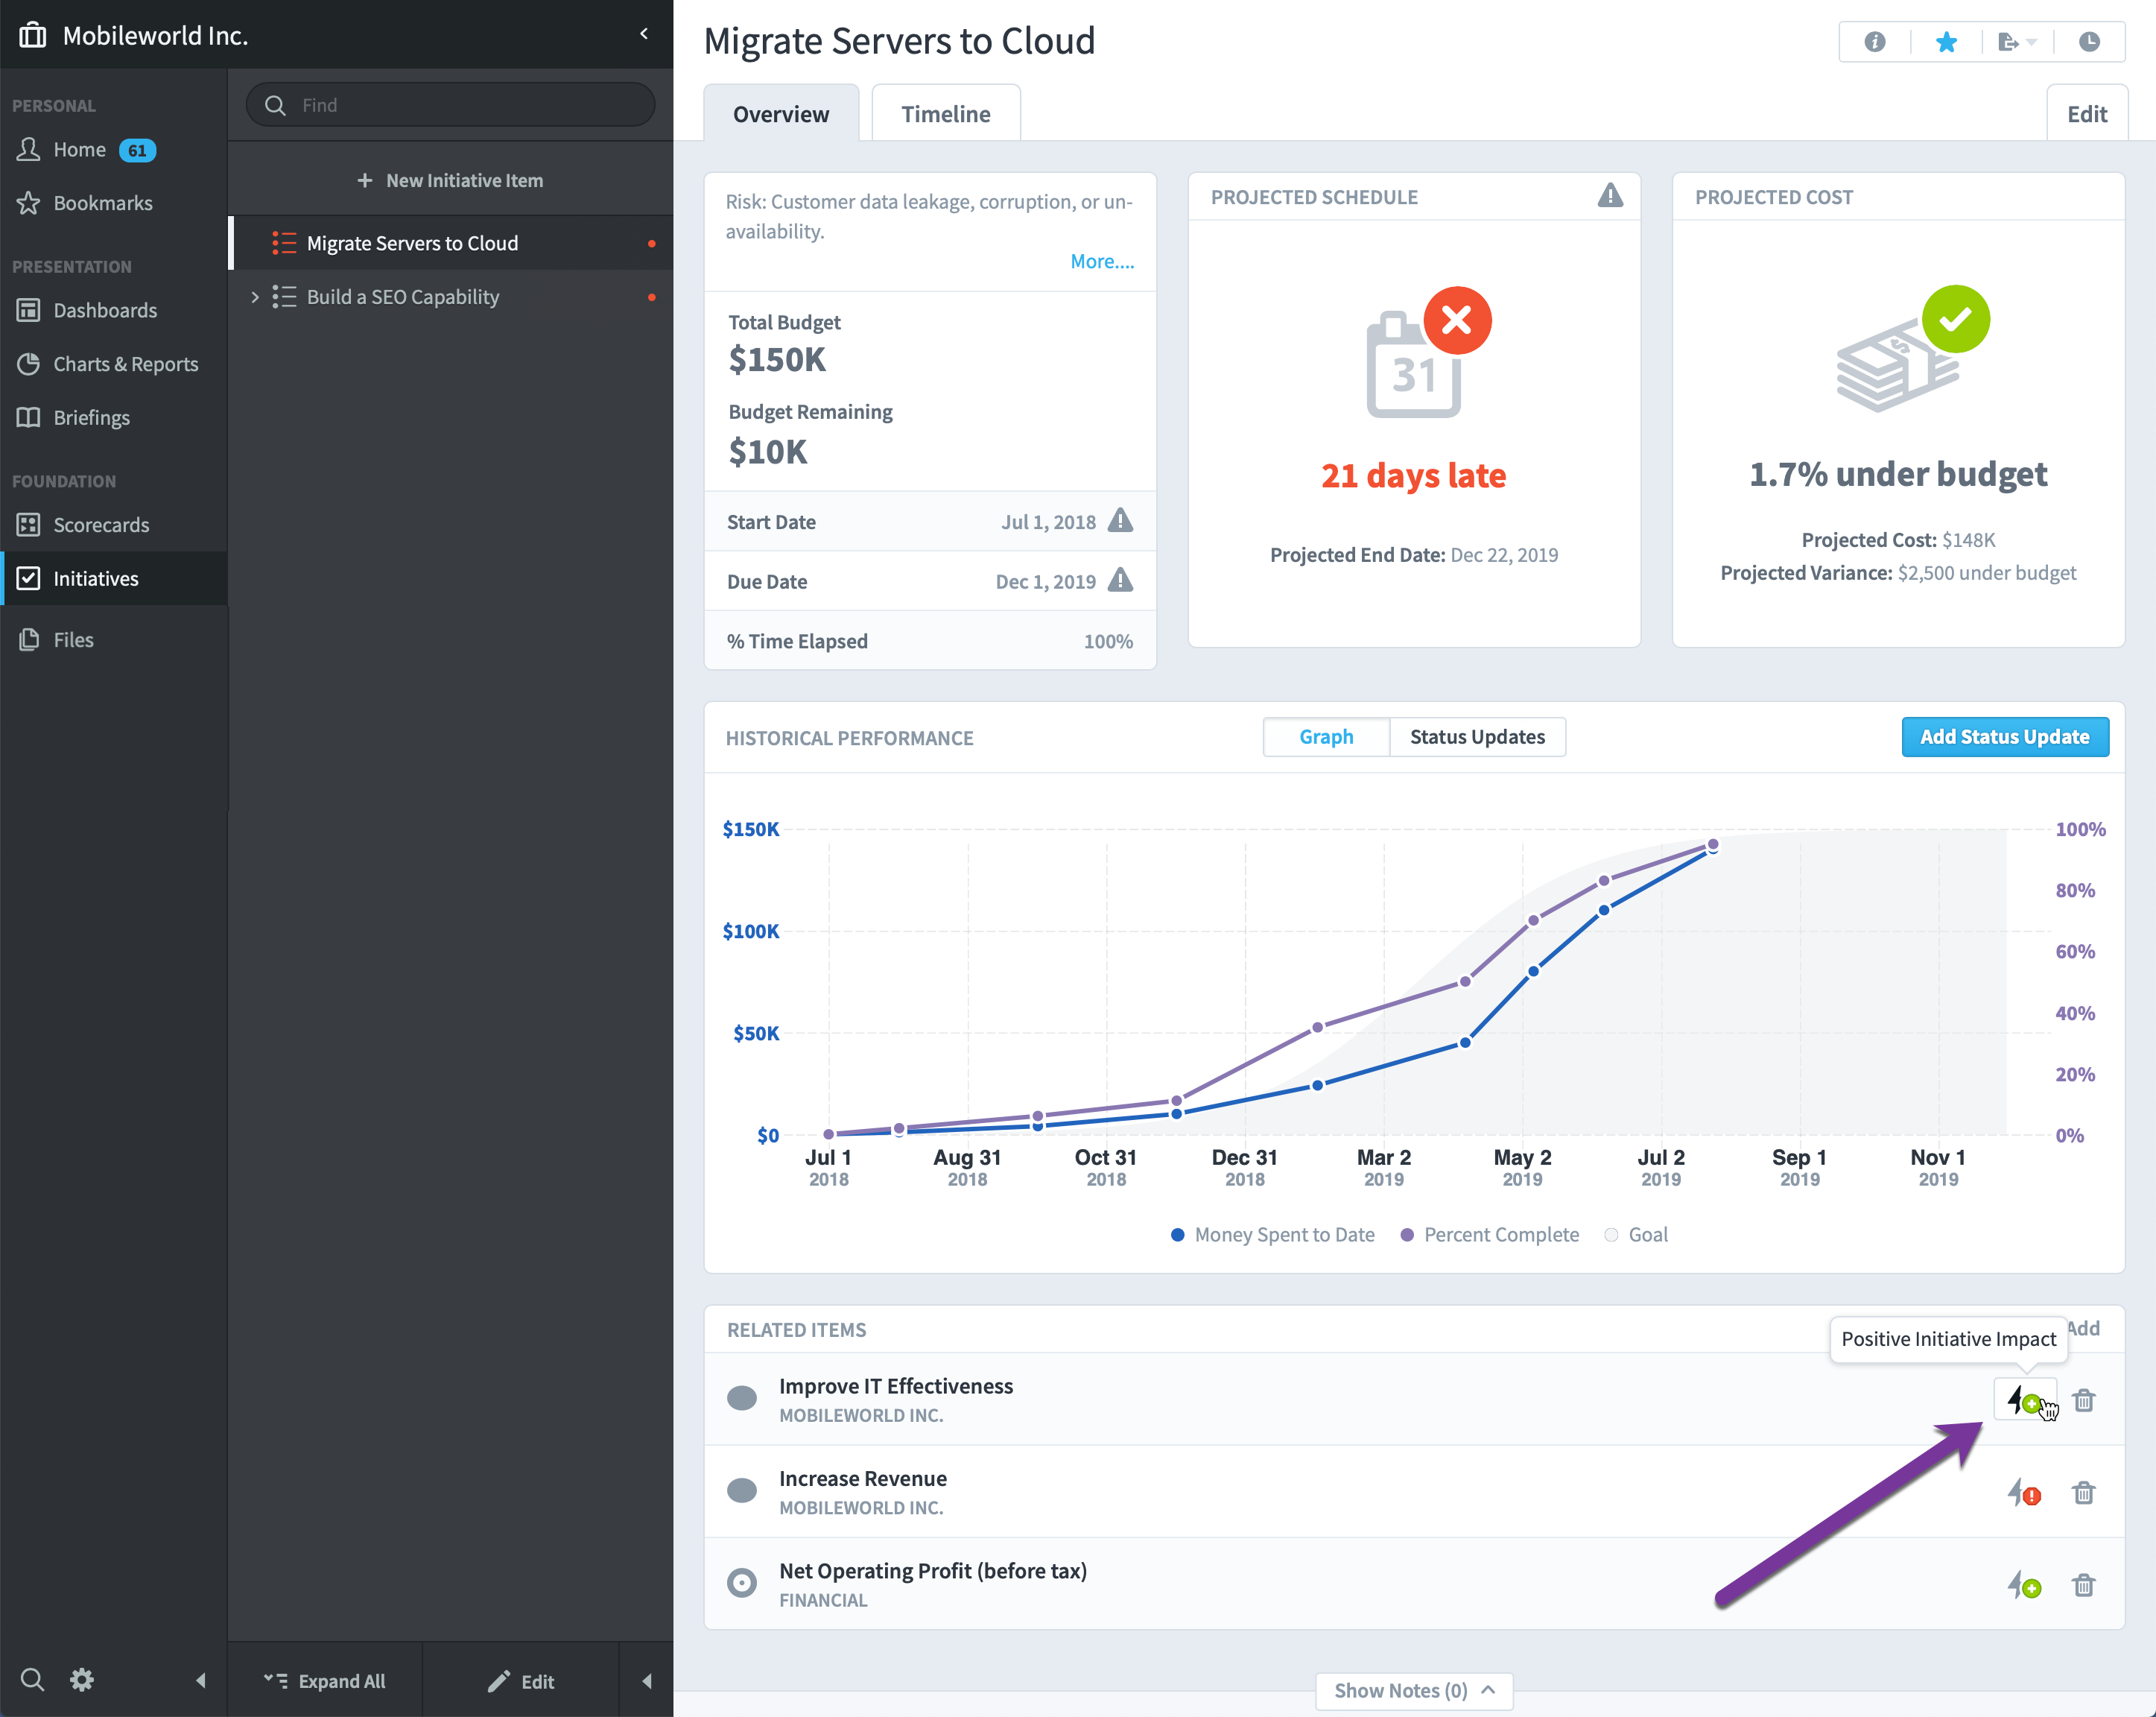Click the Projected Schedule warning triangle

[1610, 196]
